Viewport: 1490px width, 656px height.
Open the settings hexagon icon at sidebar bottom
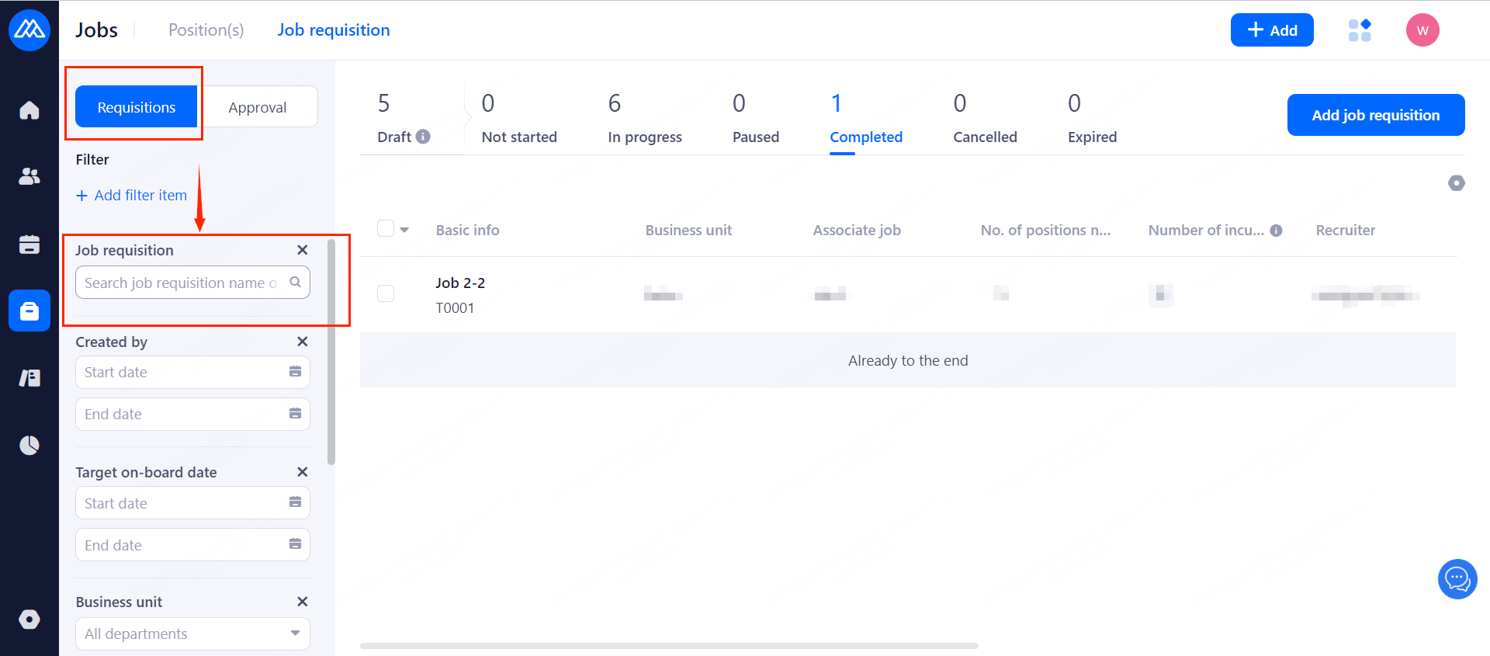pos(29,619)
